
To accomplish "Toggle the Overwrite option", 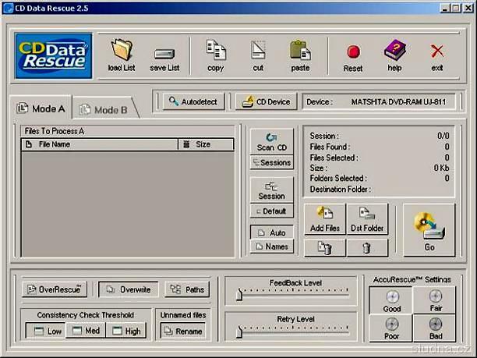I will (129, 289).
